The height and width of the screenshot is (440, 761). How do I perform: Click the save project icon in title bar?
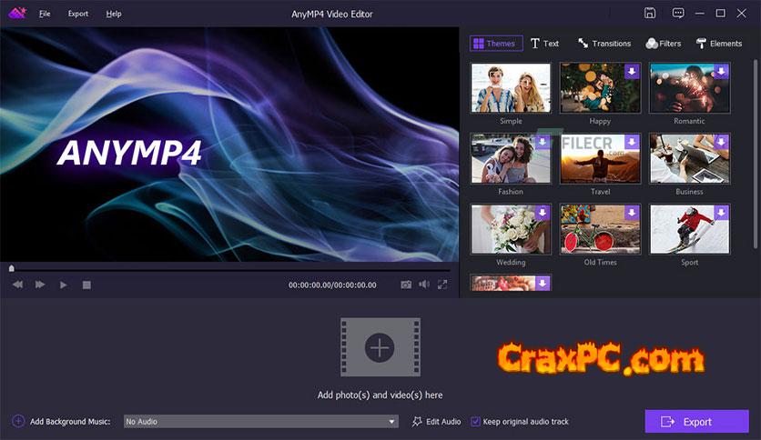pyautogui.click(x=650, y=14)
